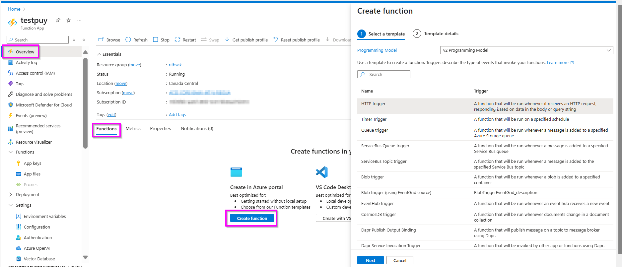Click the Browse toolbar icon
622x267 pixels.
point(101,40)
